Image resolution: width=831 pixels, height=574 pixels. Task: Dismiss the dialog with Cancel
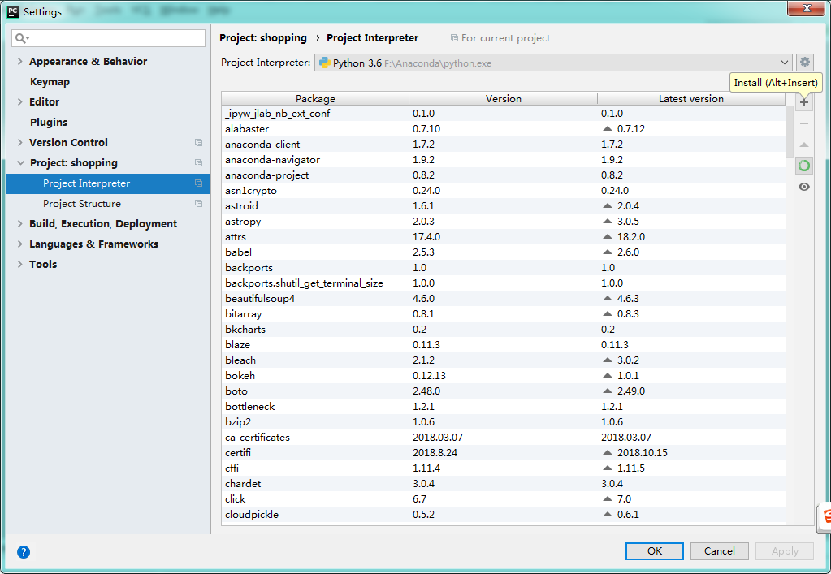pos(719,550)
